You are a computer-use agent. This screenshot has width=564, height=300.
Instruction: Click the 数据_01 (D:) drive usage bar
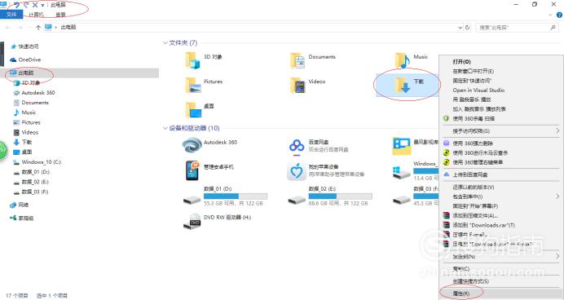[x=236, y=196]
